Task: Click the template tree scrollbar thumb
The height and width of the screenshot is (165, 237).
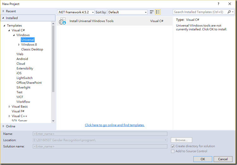Action: 53,59
